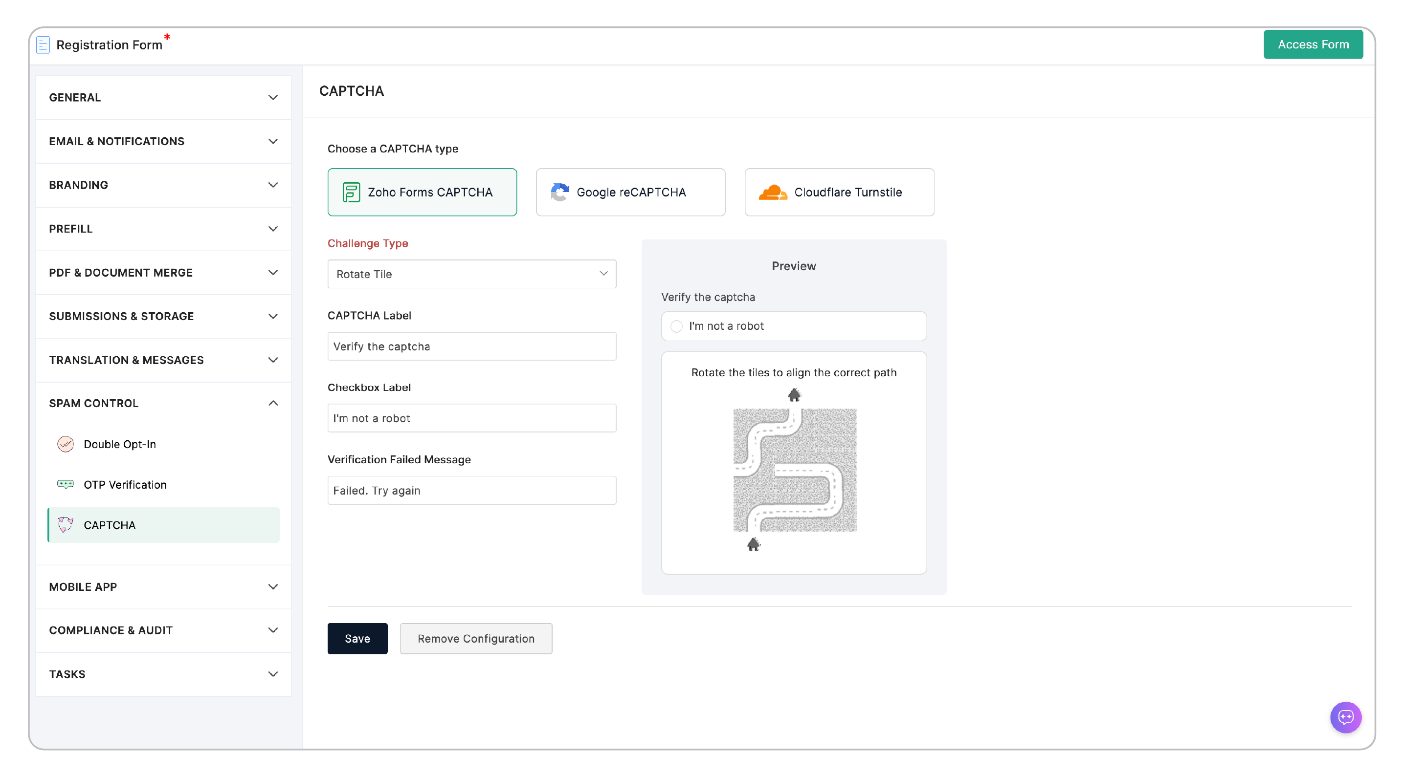Click the top house icon in preview
Screen dimensions: 1404x776
click(794, 394)
